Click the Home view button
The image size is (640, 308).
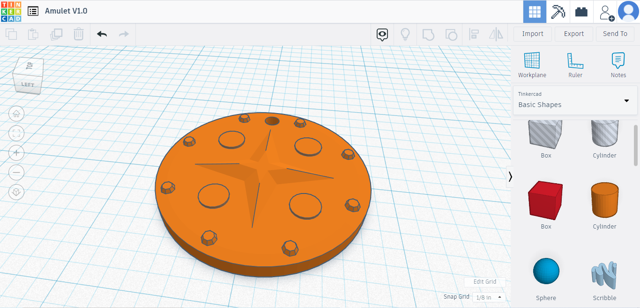click(x=16, y=114)
